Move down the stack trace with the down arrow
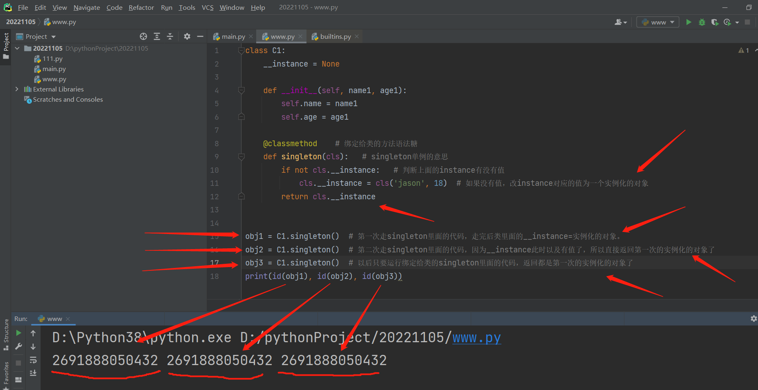The height and width of the screenshot is (390, 758). 33,346
